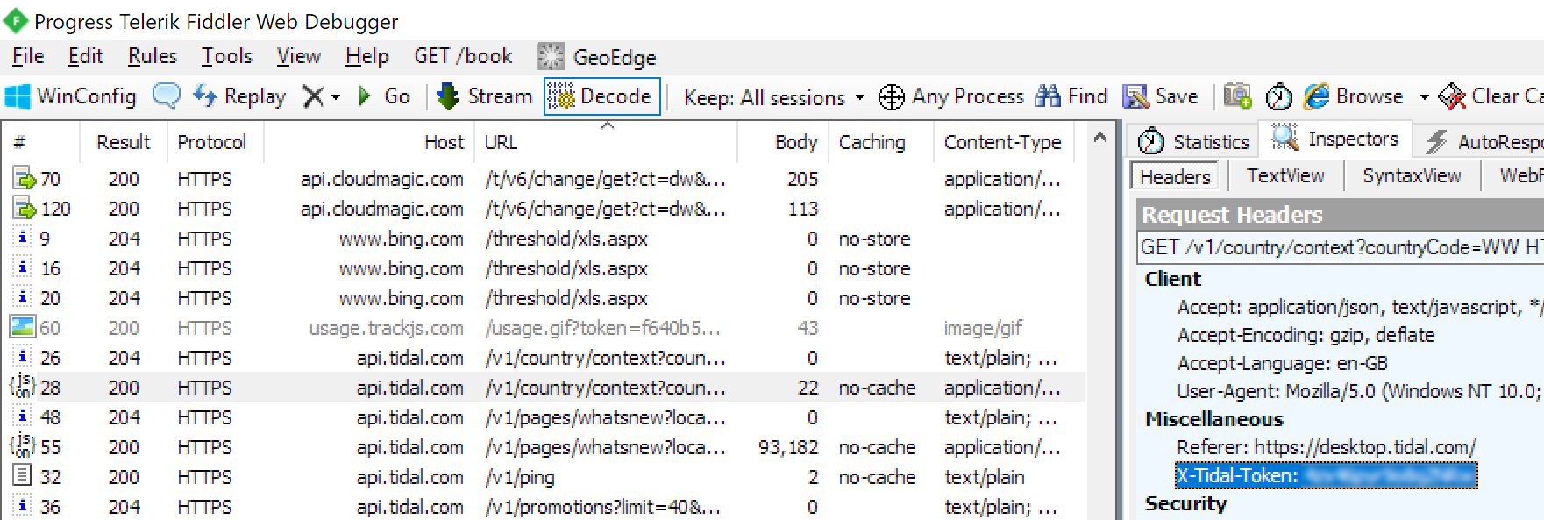1544x520 pixels.
Task: Toggle the Decode option
Action: (601, 96)
